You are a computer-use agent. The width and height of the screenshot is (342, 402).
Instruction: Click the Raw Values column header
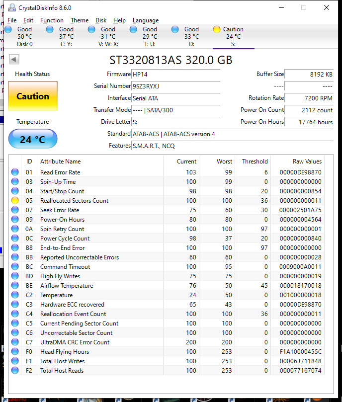[x=297, y=161]
